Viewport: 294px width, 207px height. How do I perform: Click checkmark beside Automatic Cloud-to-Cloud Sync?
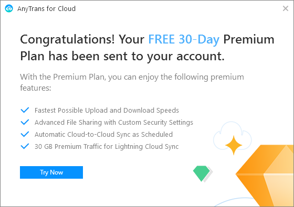click(25, 134)
